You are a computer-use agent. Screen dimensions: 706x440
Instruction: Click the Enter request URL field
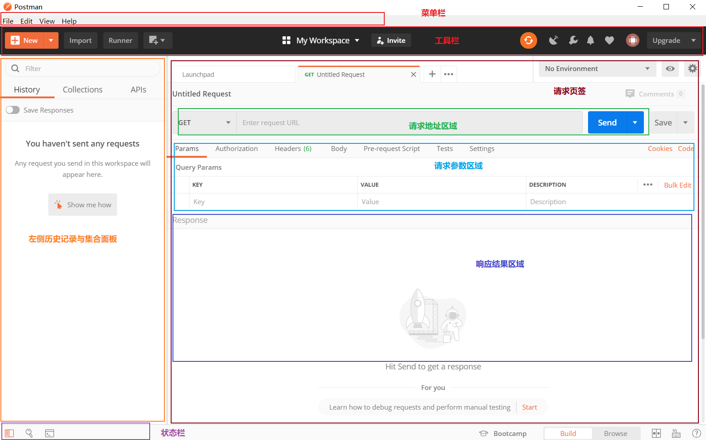409,122
